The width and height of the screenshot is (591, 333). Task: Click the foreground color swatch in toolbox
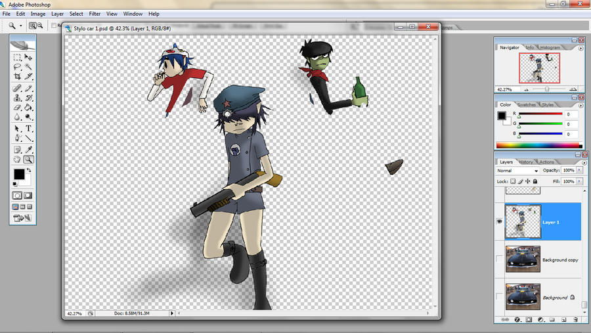(x=19, y=174)
